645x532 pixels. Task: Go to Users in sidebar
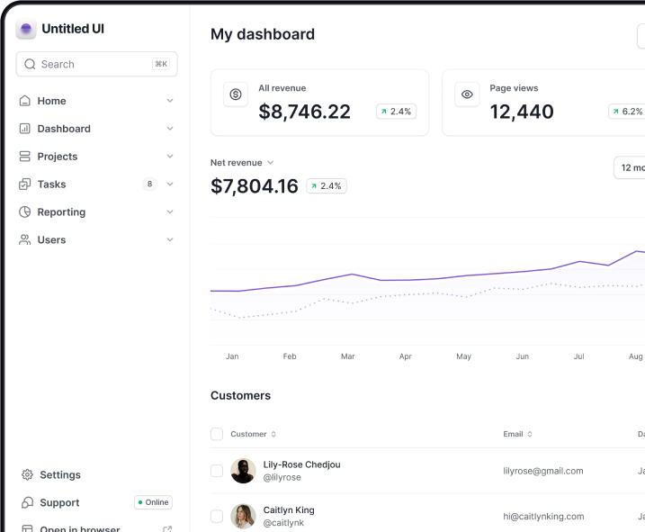(x=51, y=240)
